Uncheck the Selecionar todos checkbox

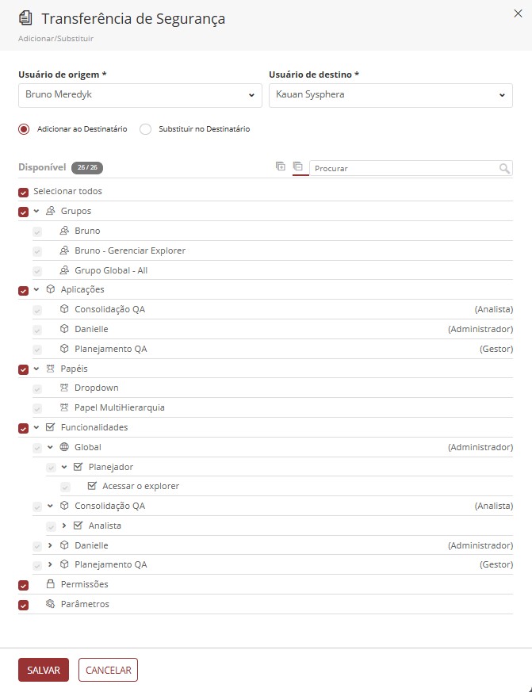click(x=24, y=193)
